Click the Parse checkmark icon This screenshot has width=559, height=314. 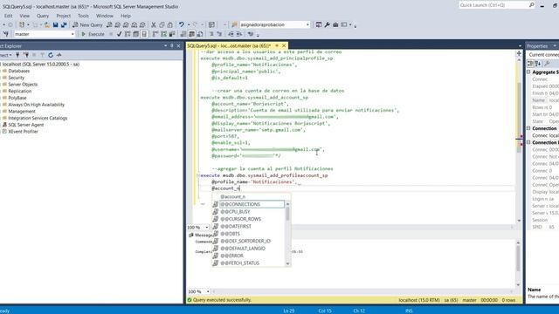click(x=119, y=34)
